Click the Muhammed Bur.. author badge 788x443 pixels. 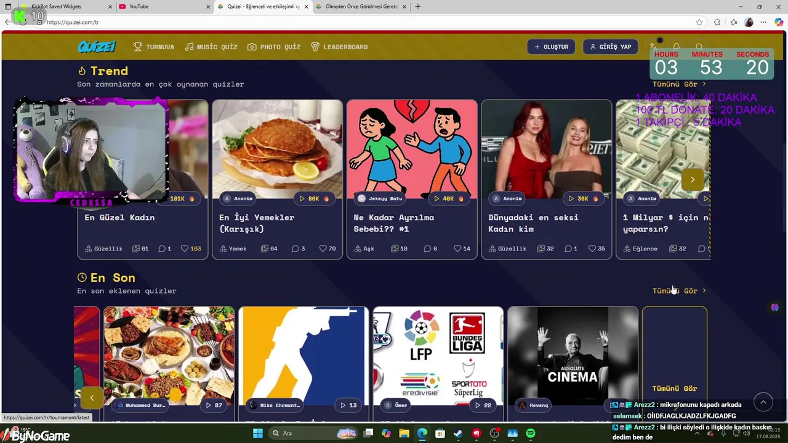point(140,405)
